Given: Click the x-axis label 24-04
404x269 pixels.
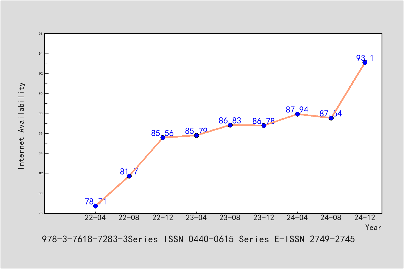Looking at the screenshot, I should [297, 218].
